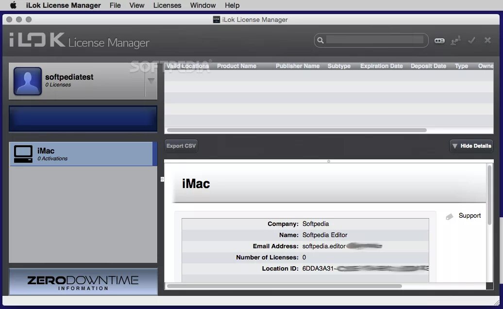Screen dimensions: 503x309
Task: Open the File menu
Action: click(115, 5)
